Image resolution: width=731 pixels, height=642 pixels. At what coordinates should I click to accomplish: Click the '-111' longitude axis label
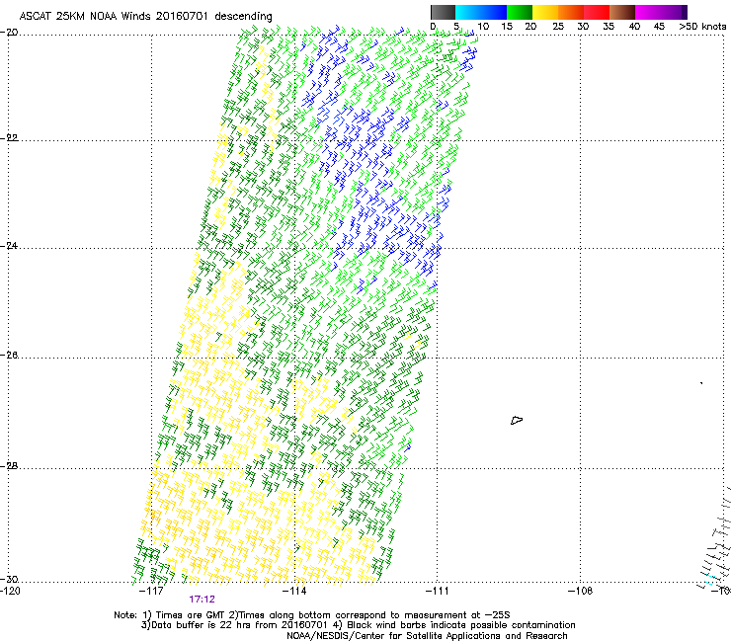437,591
